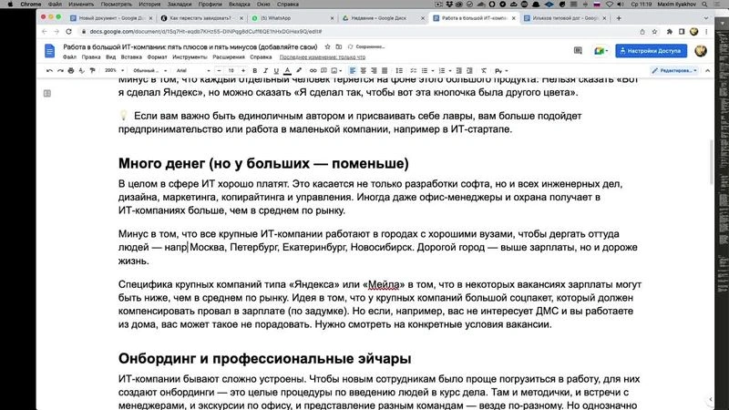
Task: Expand numbered list style options
Action: point(450,71)
